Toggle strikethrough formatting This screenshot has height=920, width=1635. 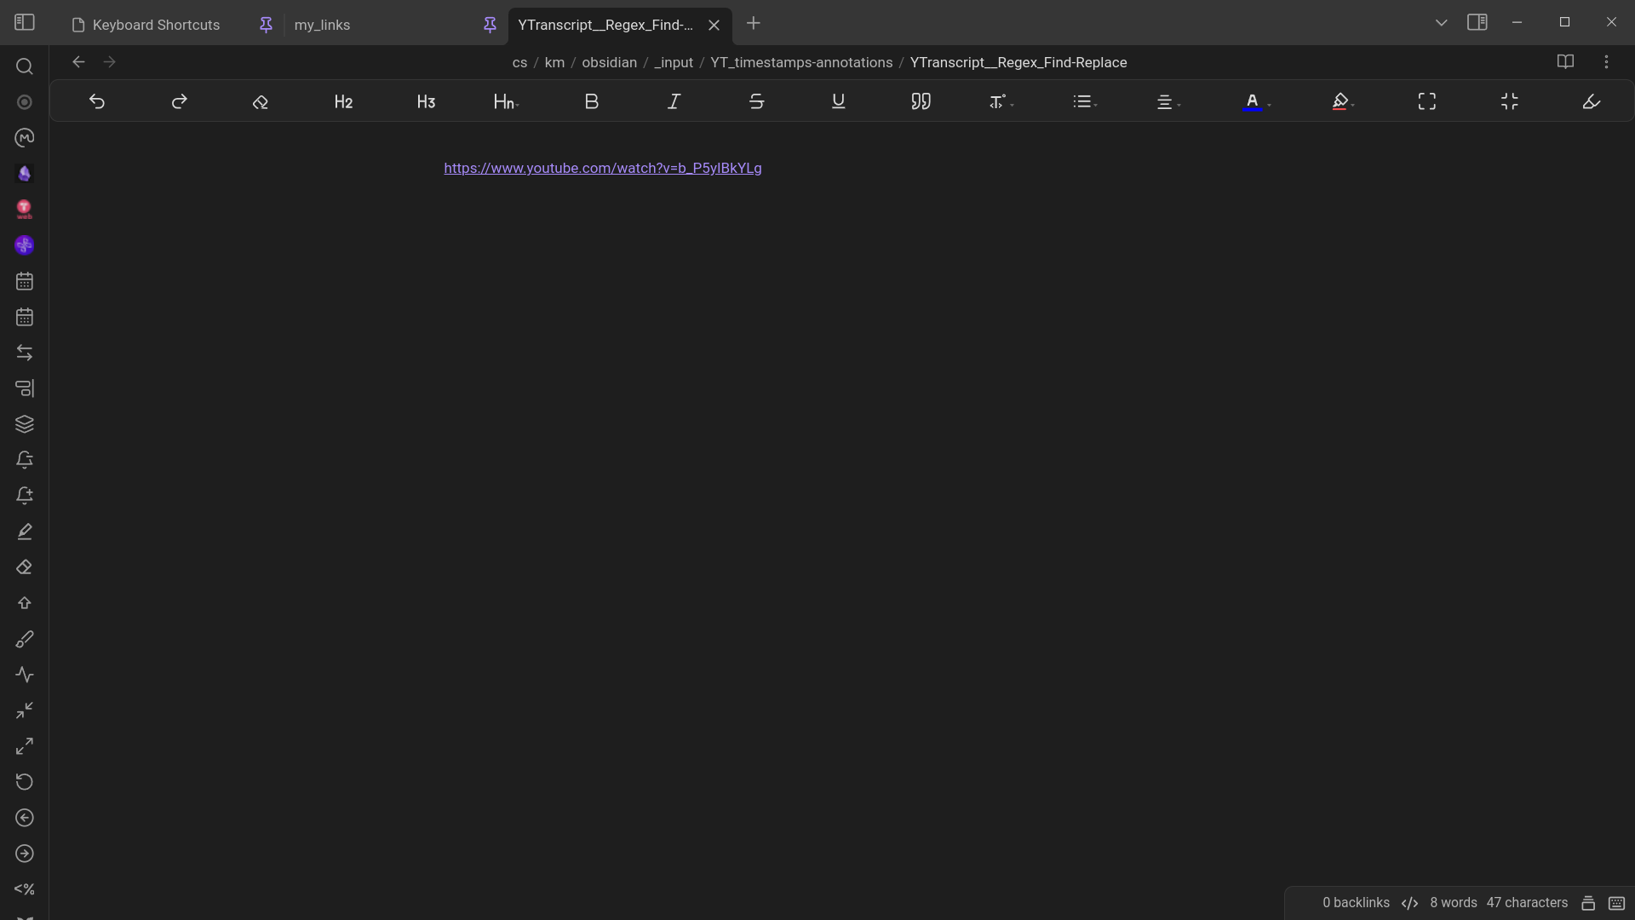click(756, 101)
